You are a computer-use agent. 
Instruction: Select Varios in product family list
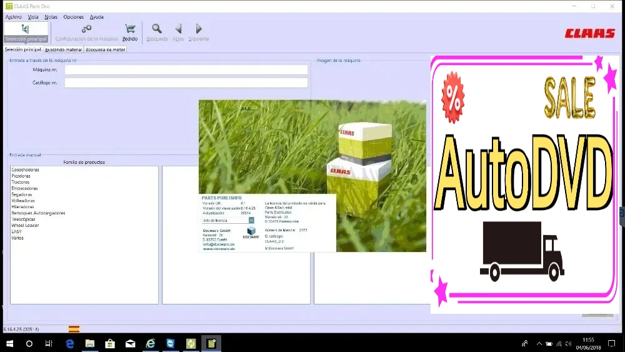pyautogui.click(x=17, y=238)
